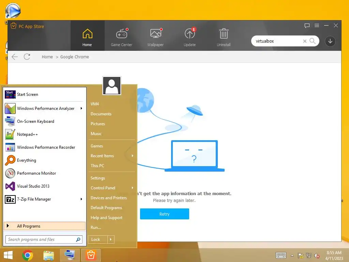Launch Performance Monitor
The image size is (349, 262).
click(x=45, y=173)
